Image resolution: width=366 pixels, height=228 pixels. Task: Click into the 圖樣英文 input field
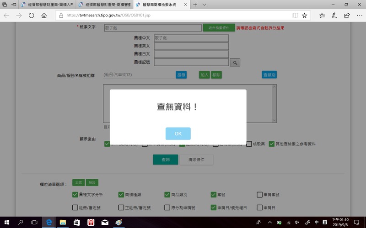pos(191,46)
